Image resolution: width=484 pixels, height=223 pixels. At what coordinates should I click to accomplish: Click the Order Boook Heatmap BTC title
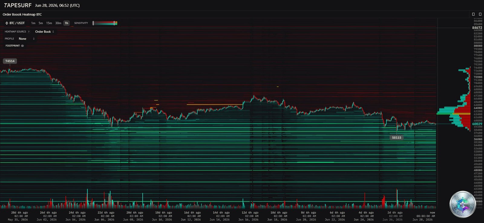click(x=22, y=15)
